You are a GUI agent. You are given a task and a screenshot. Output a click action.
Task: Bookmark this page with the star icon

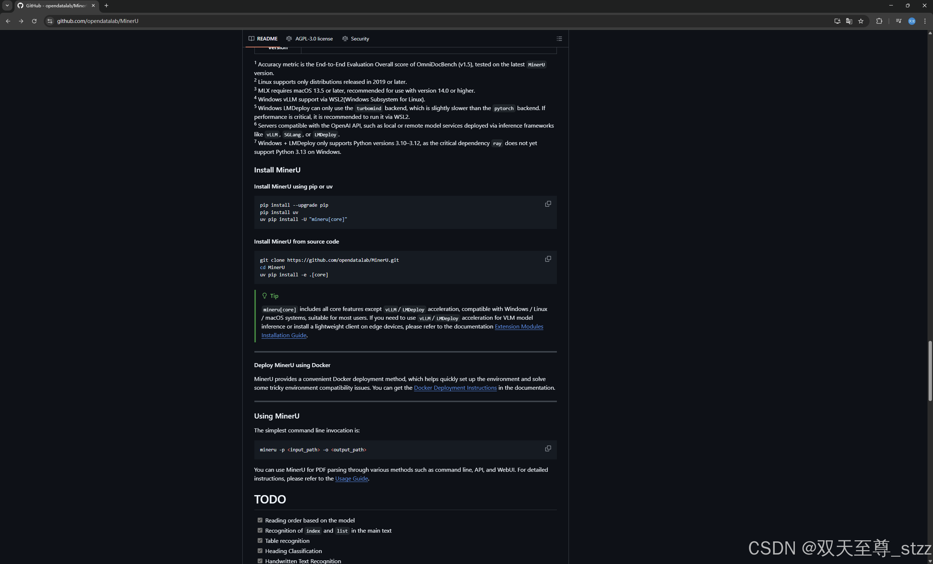coord(861,21)
